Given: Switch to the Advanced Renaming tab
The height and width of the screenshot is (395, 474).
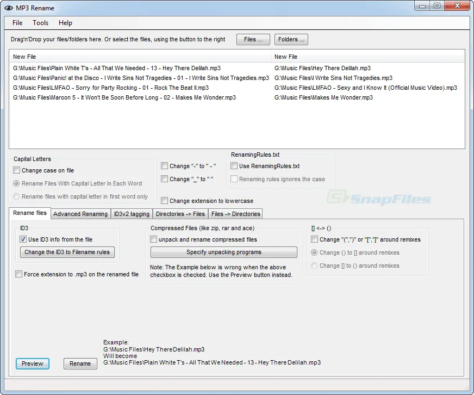Looking at the screenshot, I should [80, 214].
